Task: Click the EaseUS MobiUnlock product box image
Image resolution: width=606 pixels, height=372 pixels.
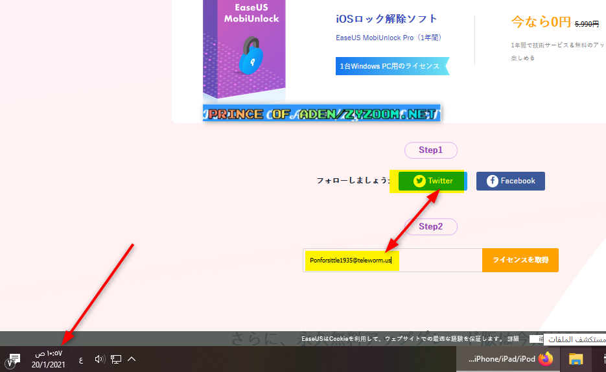Action: pyautogui.click(x=244, y=50)
